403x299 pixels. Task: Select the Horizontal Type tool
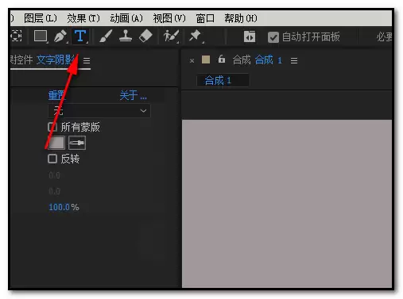coord(80,36)
